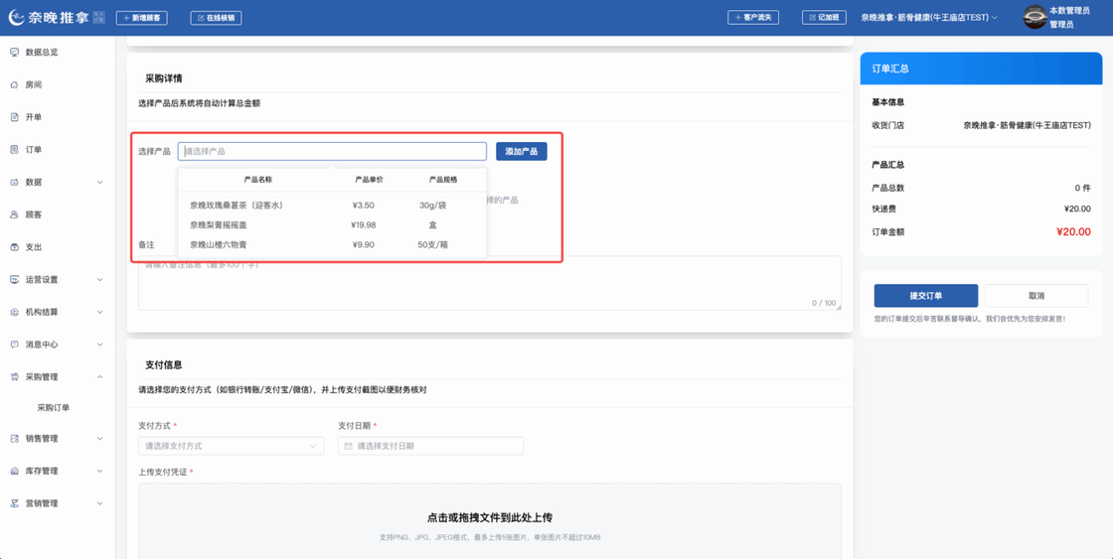Expand the 库存管理 menu chevron
Image resolution: width=1113 pixels, height=559 pixels.
pyautogui.click(x=100, y=471)
